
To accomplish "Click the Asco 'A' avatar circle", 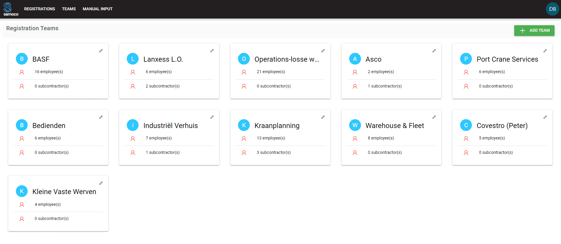I will [x=355, y=59].
